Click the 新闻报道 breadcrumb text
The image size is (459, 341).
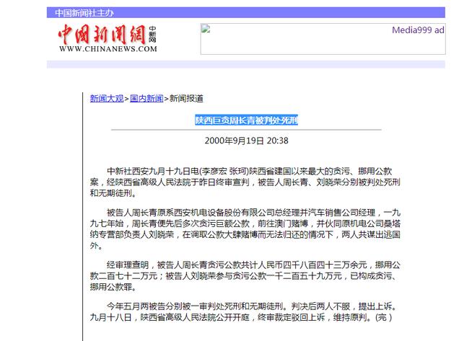(x=186, y=99)
